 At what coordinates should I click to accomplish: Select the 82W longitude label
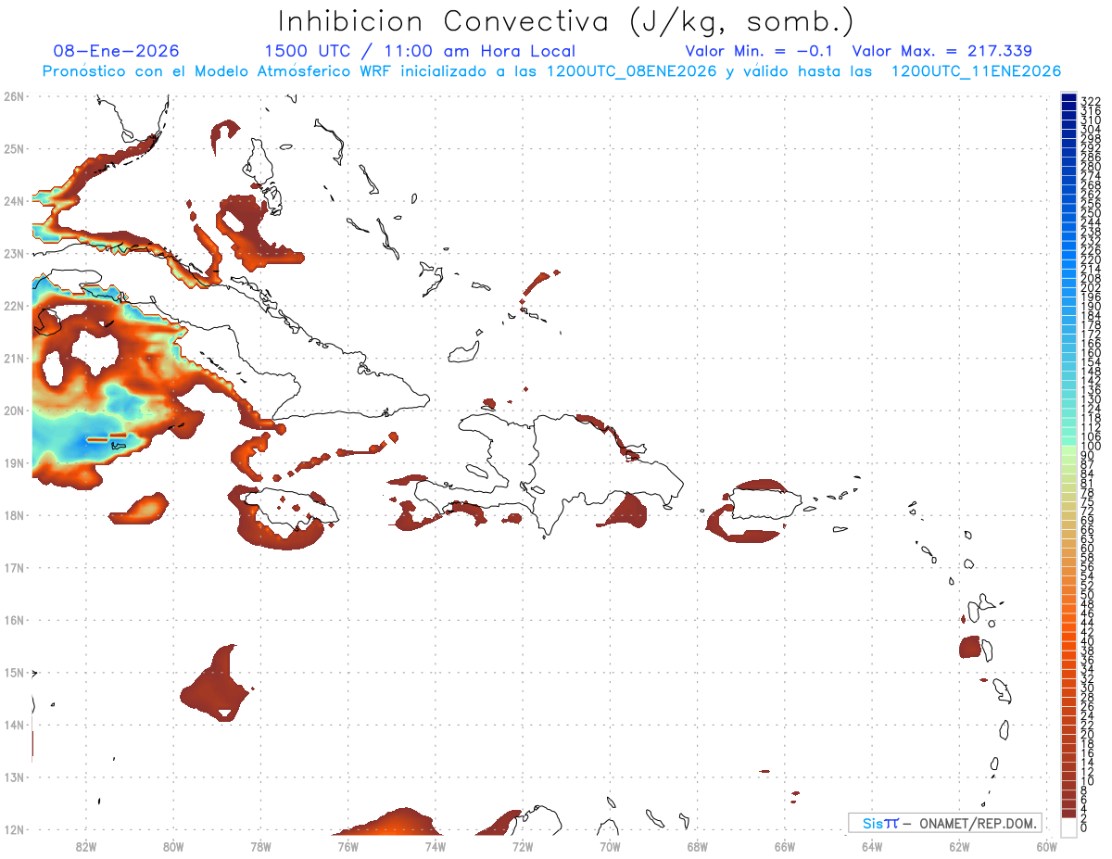pos(86,845)
